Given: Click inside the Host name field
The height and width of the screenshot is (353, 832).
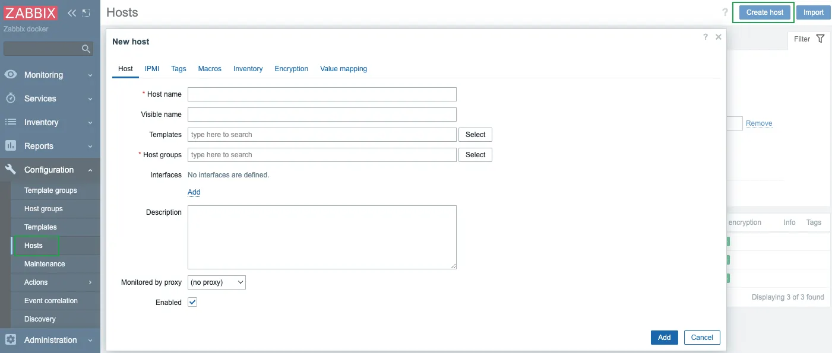Looking at the screenshot, I should tap(321, 94).
